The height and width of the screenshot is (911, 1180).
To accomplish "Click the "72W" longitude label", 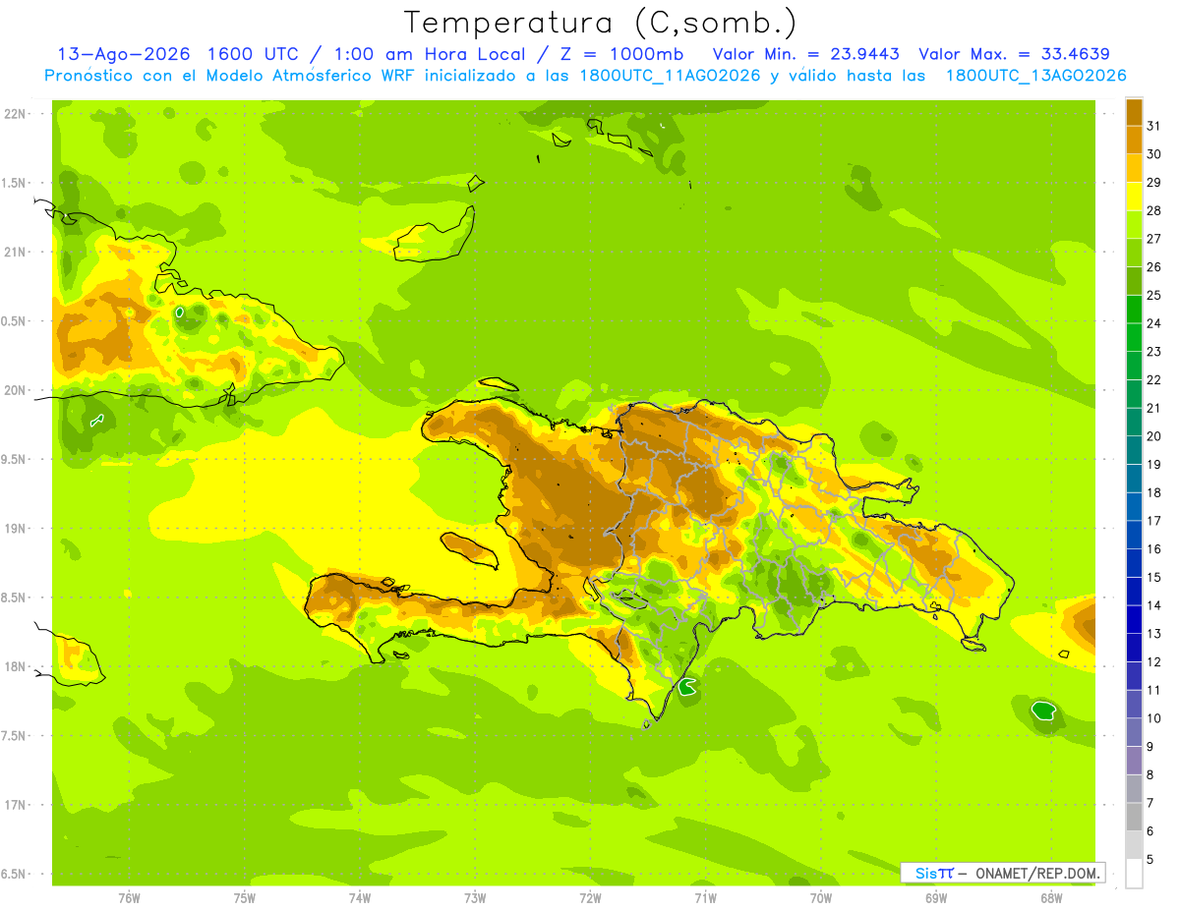I will [590, 897].
